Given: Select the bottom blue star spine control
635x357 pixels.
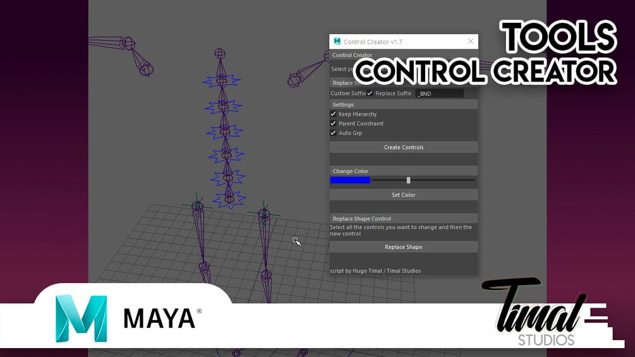Looking at the screenshot, I should click(x=229, y=199).
